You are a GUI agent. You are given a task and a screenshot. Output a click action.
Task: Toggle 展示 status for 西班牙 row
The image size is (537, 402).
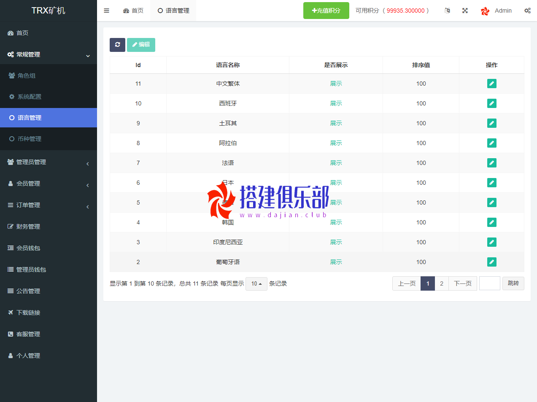coord(336,103)
